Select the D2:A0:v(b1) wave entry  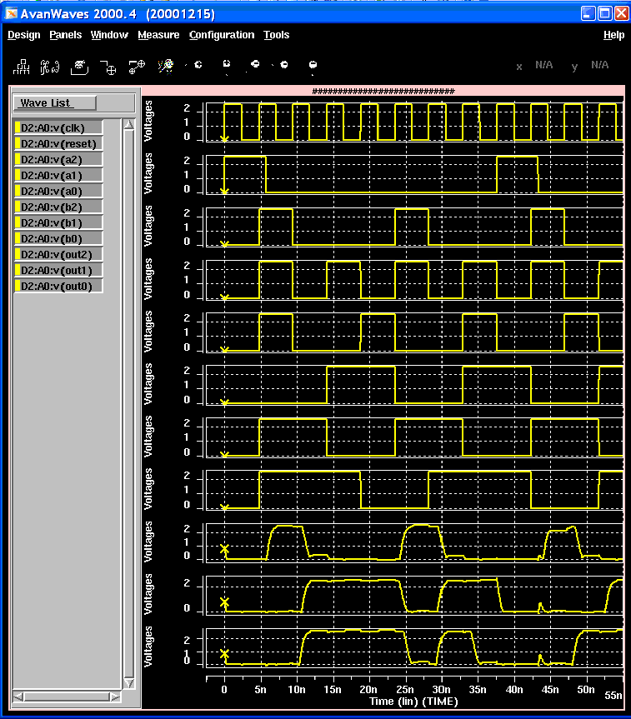click(x=58, y=222)
